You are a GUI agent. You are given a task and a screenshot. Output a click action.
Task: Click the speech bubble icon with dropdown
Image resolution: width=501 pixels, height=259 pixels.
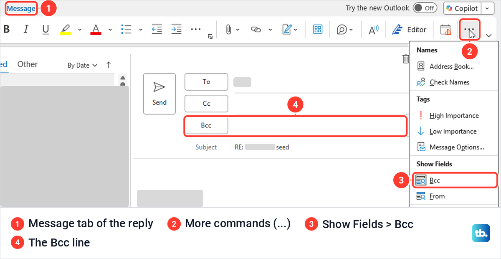point(345,29)
